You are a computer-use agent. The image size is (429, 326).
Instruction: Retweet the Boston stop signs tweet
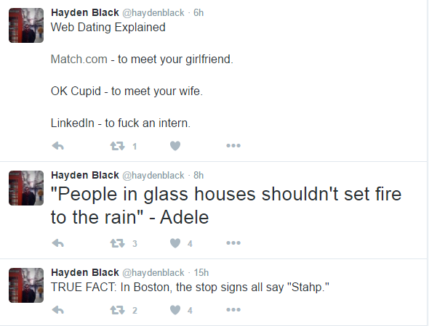117,310
